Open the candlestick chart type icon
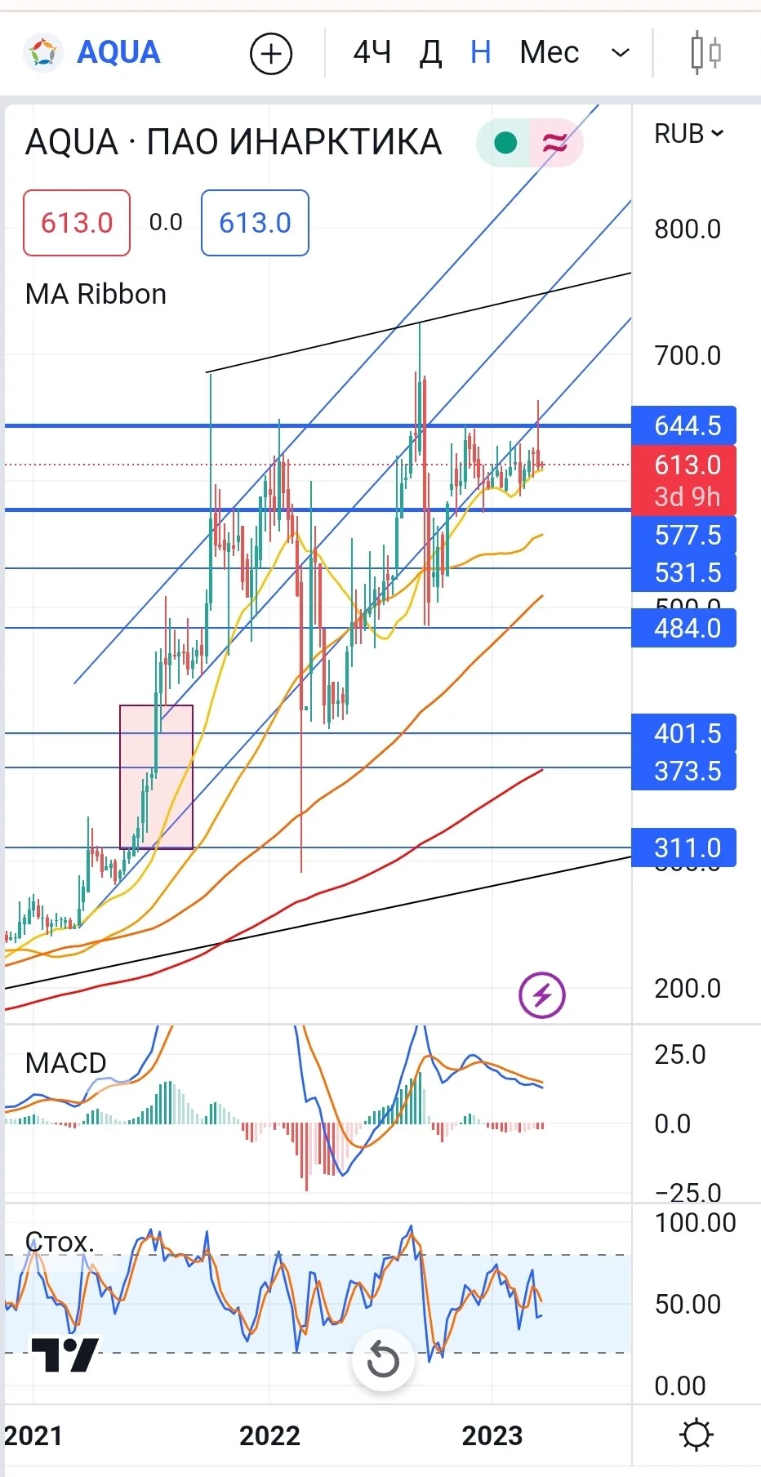This screenshot has width=761, height=1477. click(x=706, y=53)
